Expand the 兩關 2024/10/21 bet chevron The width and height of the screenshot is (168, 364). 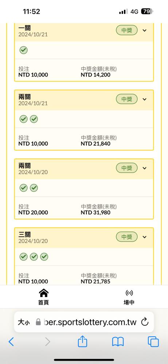click(145, 99)
